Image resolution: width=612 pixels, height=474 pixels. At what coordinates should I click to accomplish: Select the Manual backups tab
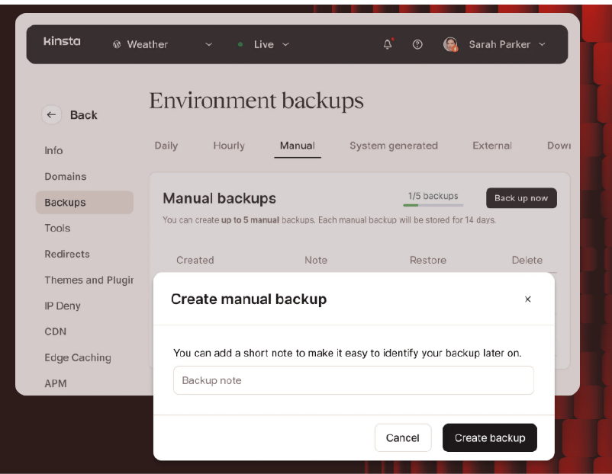[x=298, y=146]
